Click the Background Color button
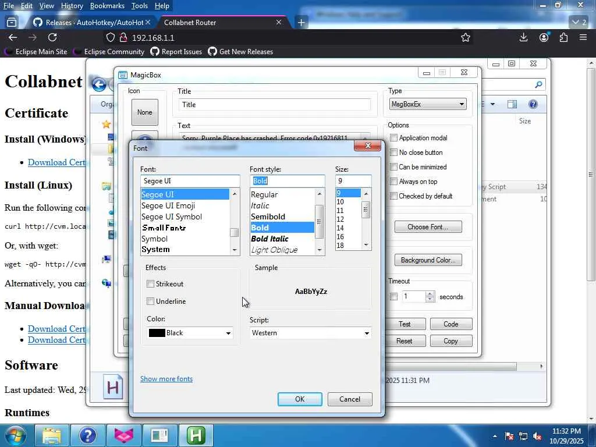Image resolution: width=596 pixels, height=447 pixels. coord(428,260)
